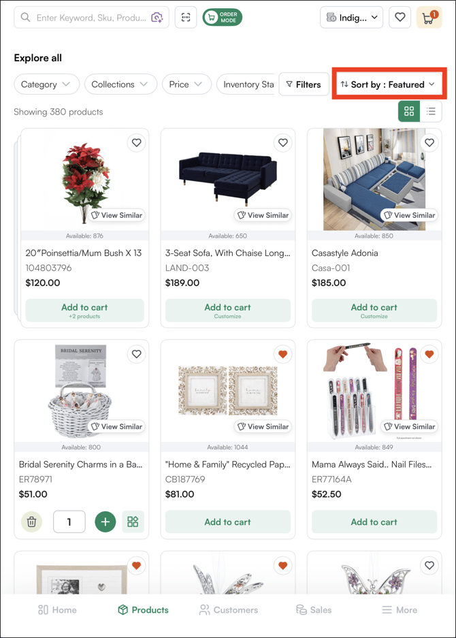Open the shopping cart
The height and width of the screenshot is (638, 456).
tap(429, 18)
